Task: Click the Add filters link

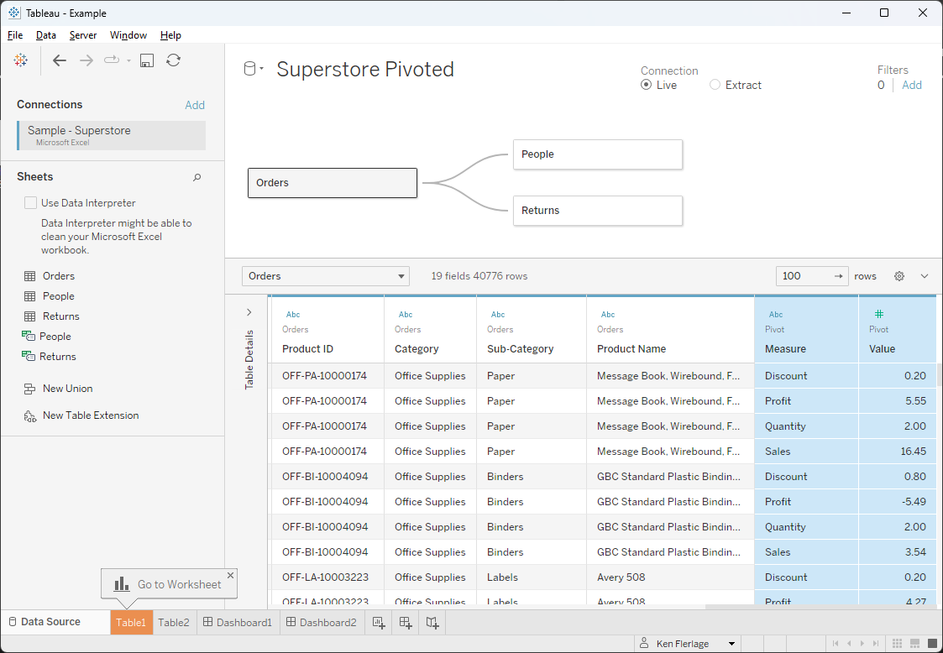Action: tap(912, 86)
